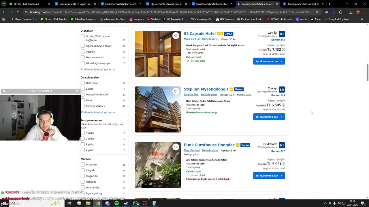Open Chrome profile avatar
This screenshot has width=369, height=207.
pyautogui.click(x=358, y=12)
